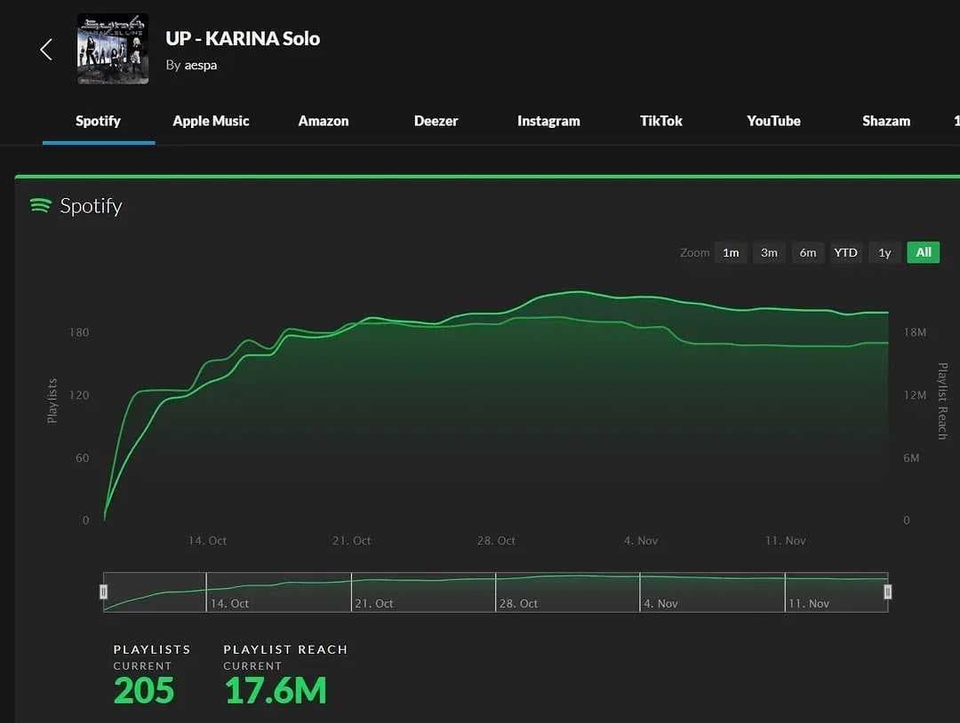This screenshot has height=723, width=960.
Task: Switch to the Apple Music tab
Action: pos(211,121)
